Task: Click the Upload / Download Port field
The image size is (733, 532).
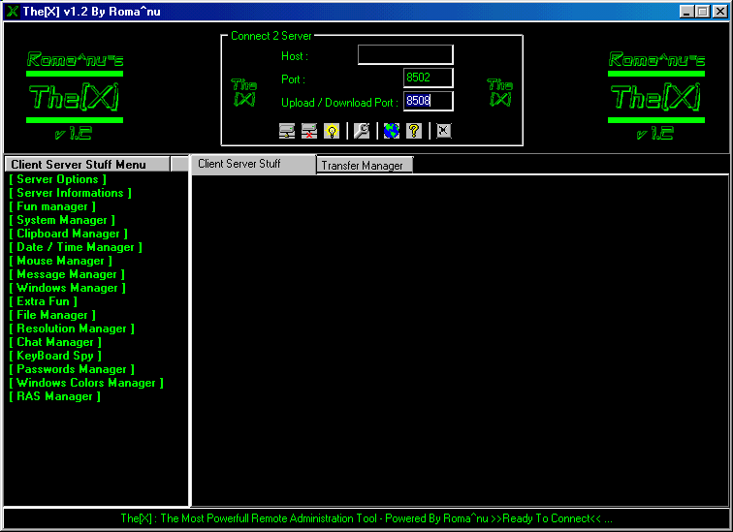Action: tap(428, 101)
